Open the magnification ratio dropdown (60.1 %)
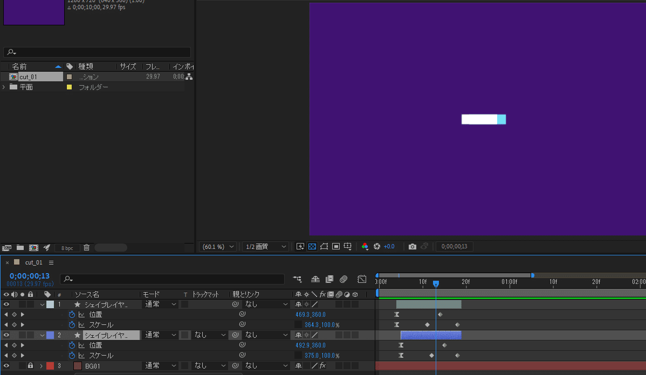Image resolution: width=646 pixels, height=375 pixels. pyautogui.click(x=218, y=247)
